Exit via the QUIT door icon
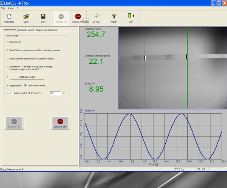 [x=131, y=16]
